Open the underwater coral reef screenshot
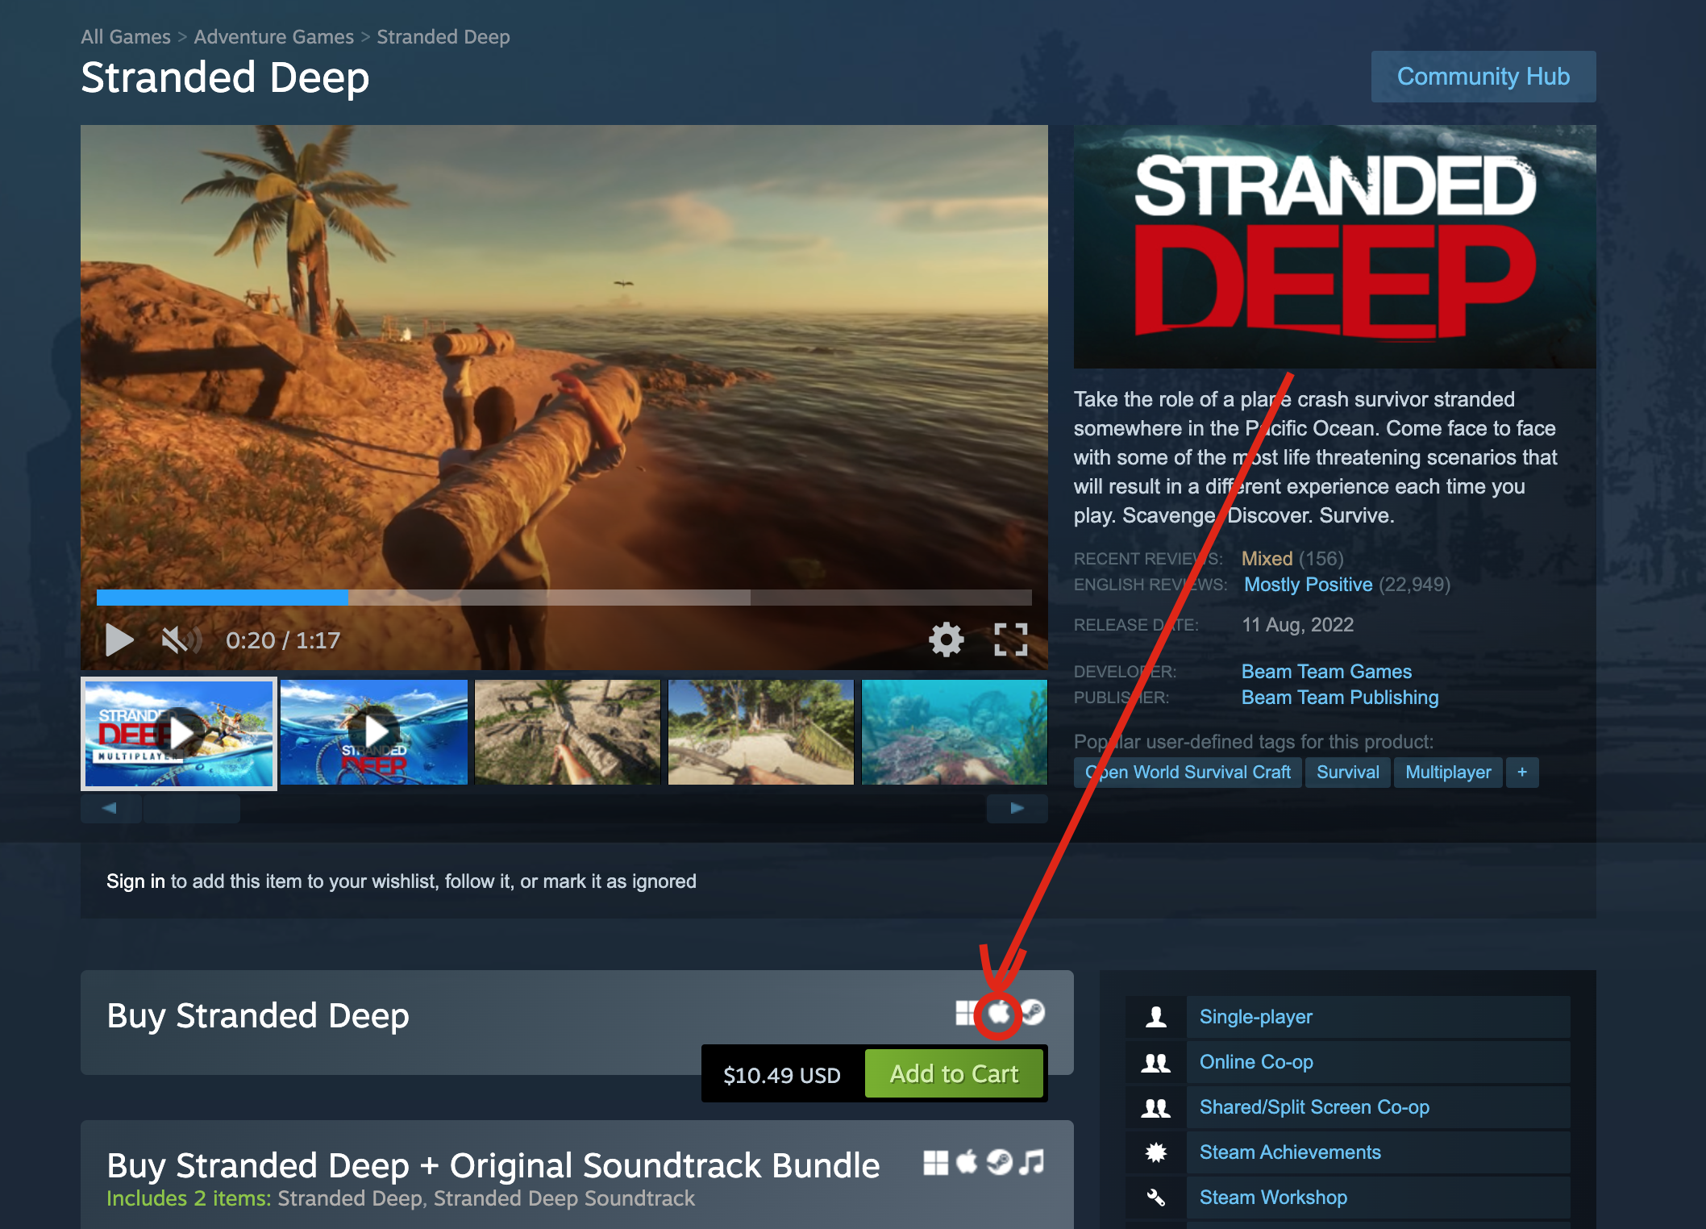 955,732
